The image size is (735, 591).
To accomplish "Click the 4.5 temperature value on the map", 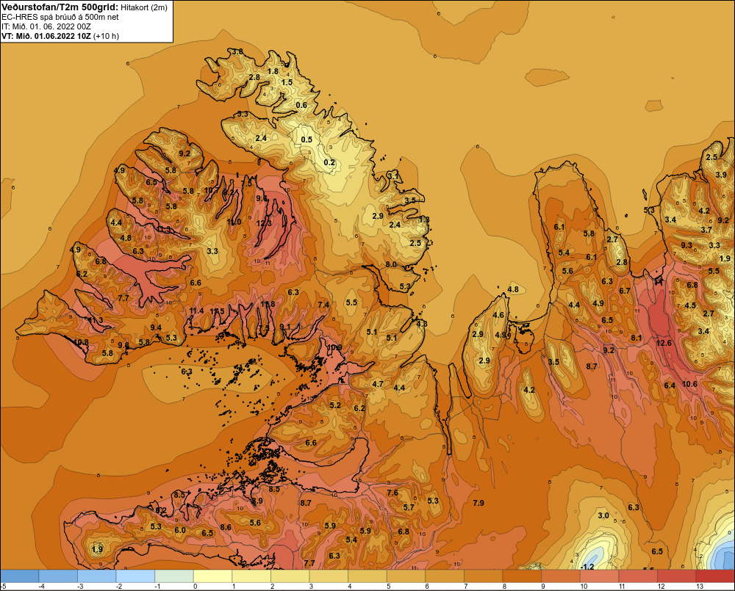I will [x=690, y=305].
